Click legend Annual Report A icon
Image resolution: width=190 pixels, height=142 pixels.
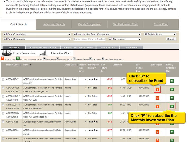(x=57, y=59)
